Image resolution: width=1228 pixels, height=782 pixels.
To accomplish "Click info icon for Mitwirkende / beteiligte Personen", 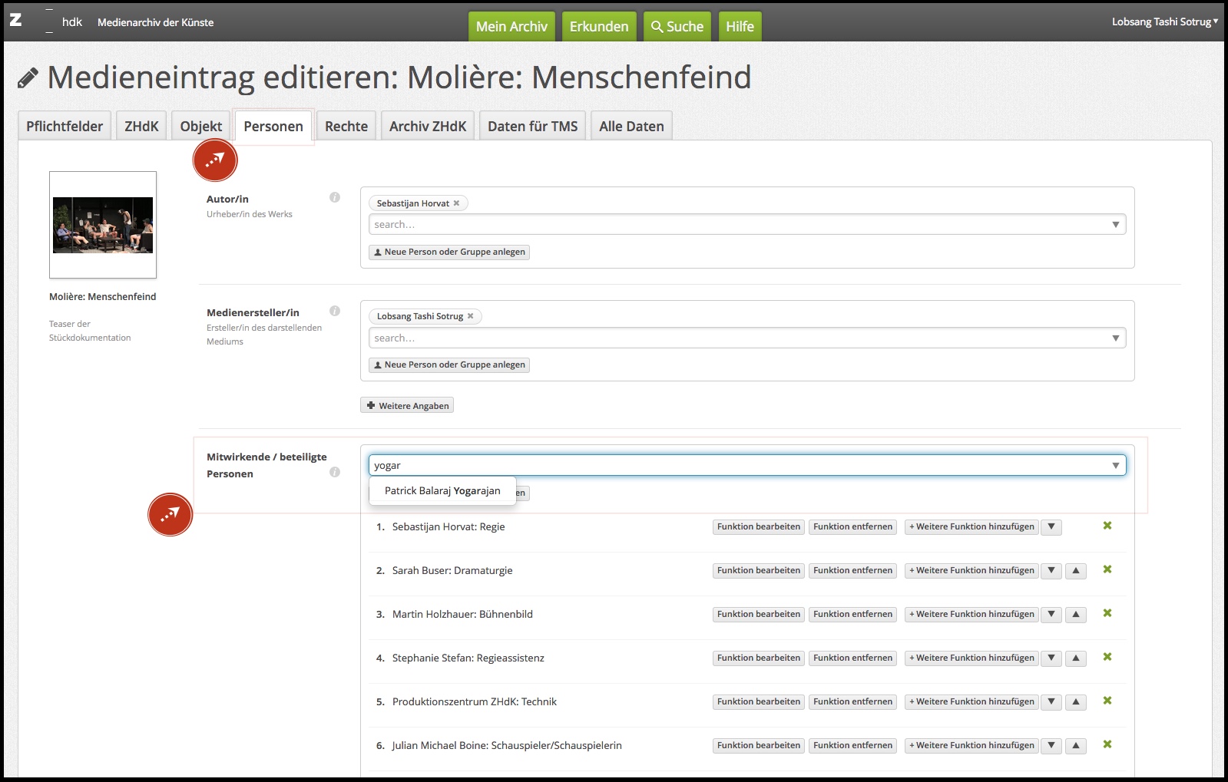I will pyautogui.click(x=335, y=472).
